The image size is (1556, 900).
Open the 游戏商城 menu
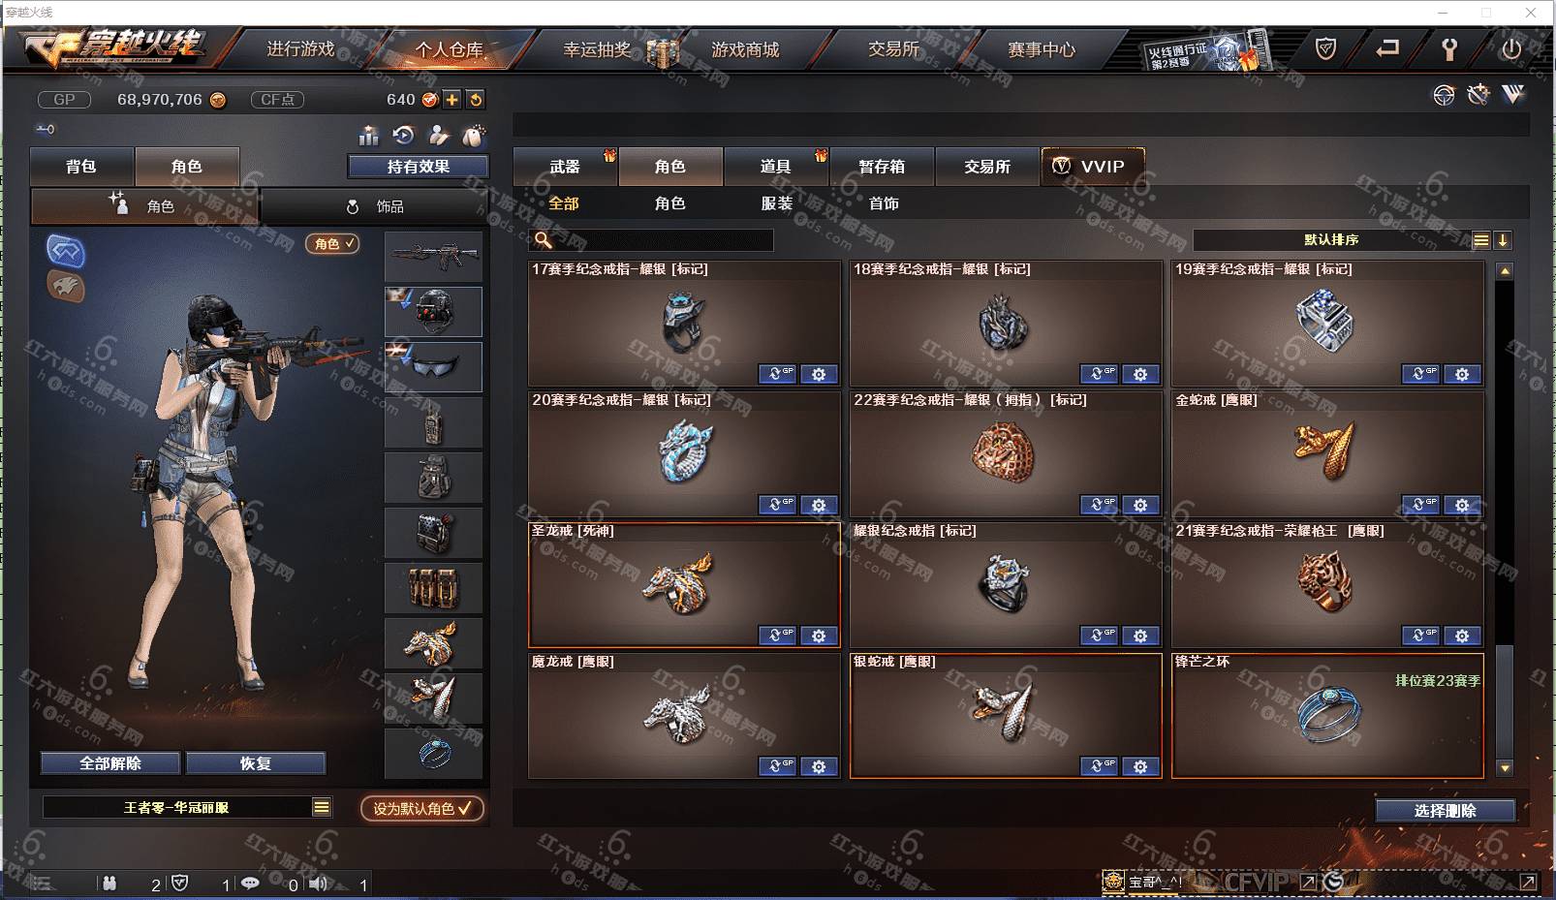point(745,49)
